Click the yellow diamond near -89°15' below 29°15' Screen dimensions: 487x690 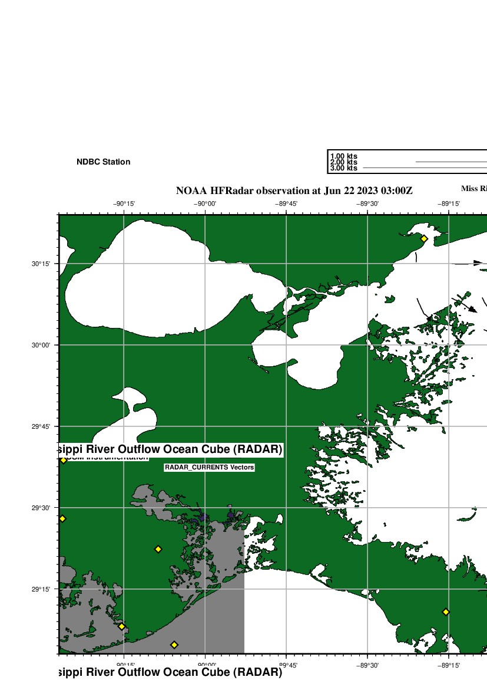pyautogui.click(x=446, y=612)
